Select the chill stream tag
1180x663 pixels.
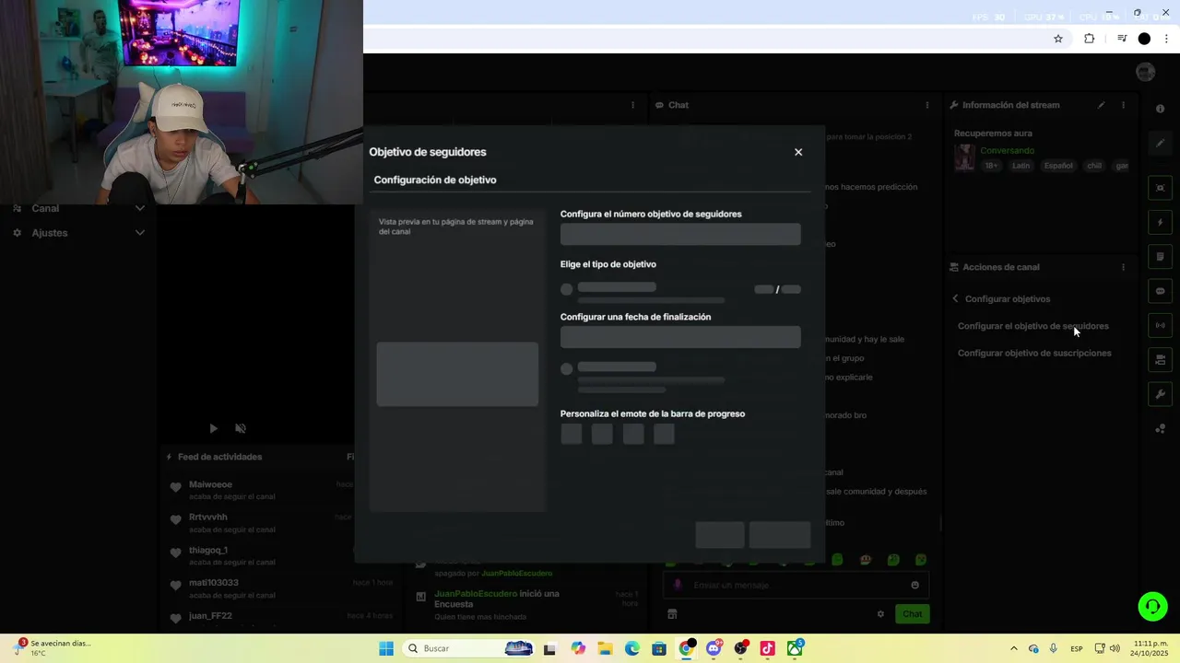tap(1094, 166)
